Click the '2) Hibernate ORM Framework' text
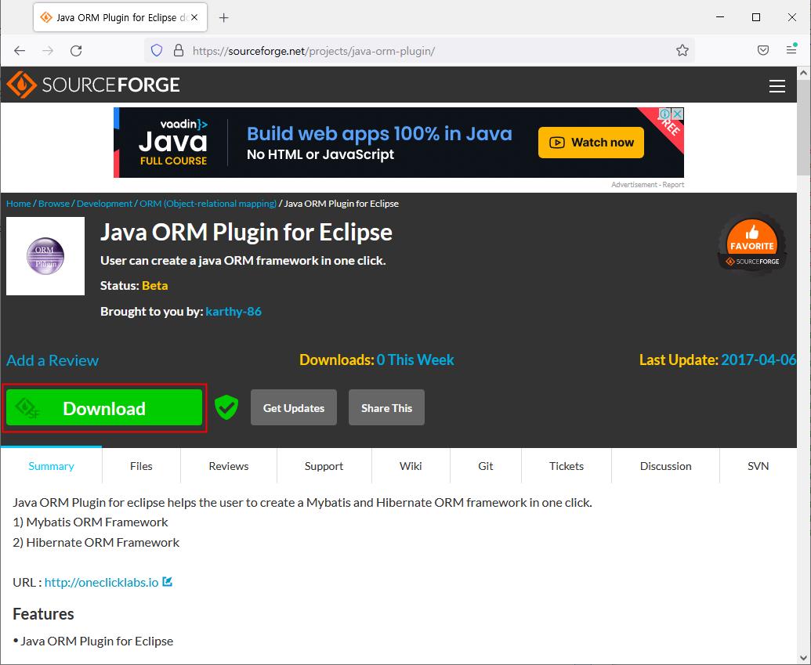 coord(96,543)
